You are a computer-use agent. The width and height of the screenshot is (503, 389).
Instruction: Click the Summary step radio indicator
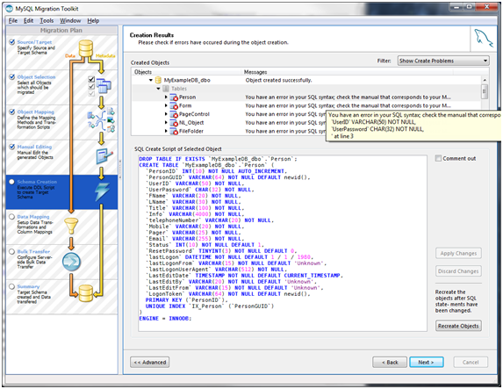tap(12, 286)
